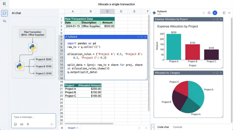
Task: Select row 25 header
Action: pyautogui.click(x=61, y=103)
